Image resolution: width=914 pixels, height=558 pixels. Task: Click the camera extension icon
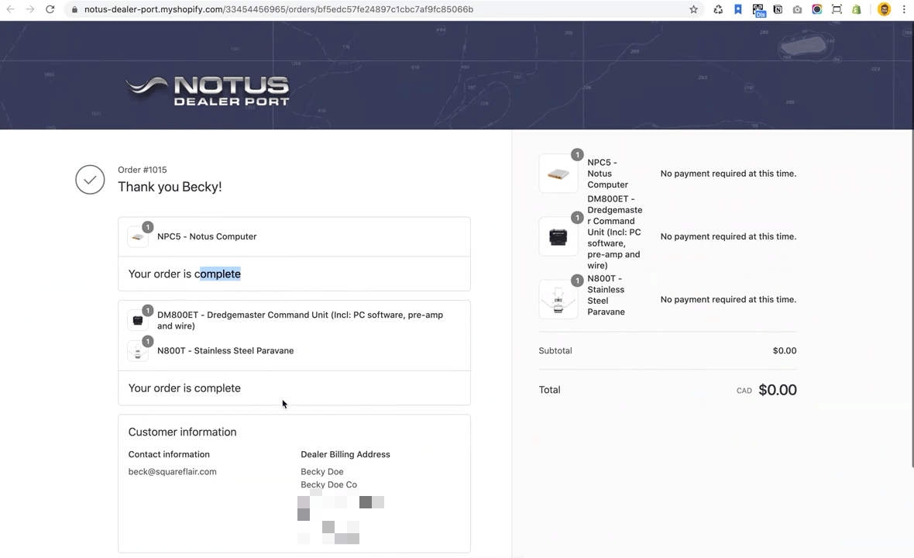(x=797, y=9)
